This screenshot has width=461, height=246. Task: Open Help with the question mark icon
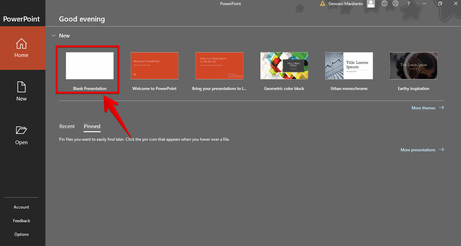pos(408,4)
